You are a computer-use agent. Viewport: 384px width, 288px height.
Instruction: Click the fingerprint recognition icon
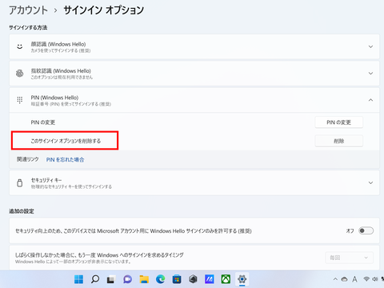point(19,74)
